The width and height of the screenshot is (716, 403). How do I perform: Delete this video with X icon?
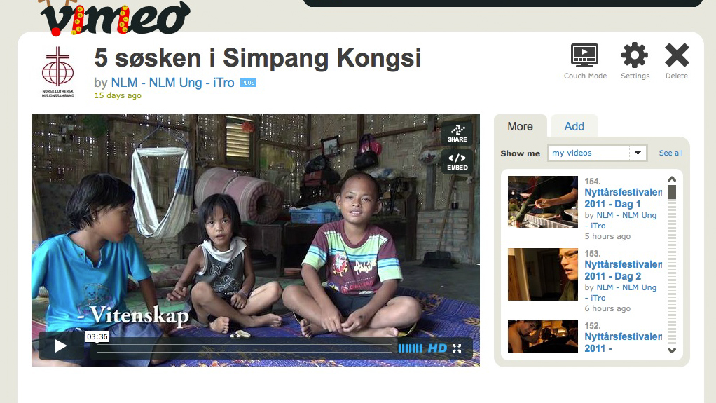click(x=677, y=55)
